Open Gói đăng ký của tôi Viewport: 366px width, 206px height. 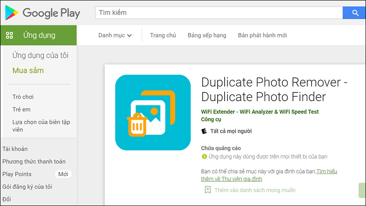pyautogui.click(x=27, y=187)
